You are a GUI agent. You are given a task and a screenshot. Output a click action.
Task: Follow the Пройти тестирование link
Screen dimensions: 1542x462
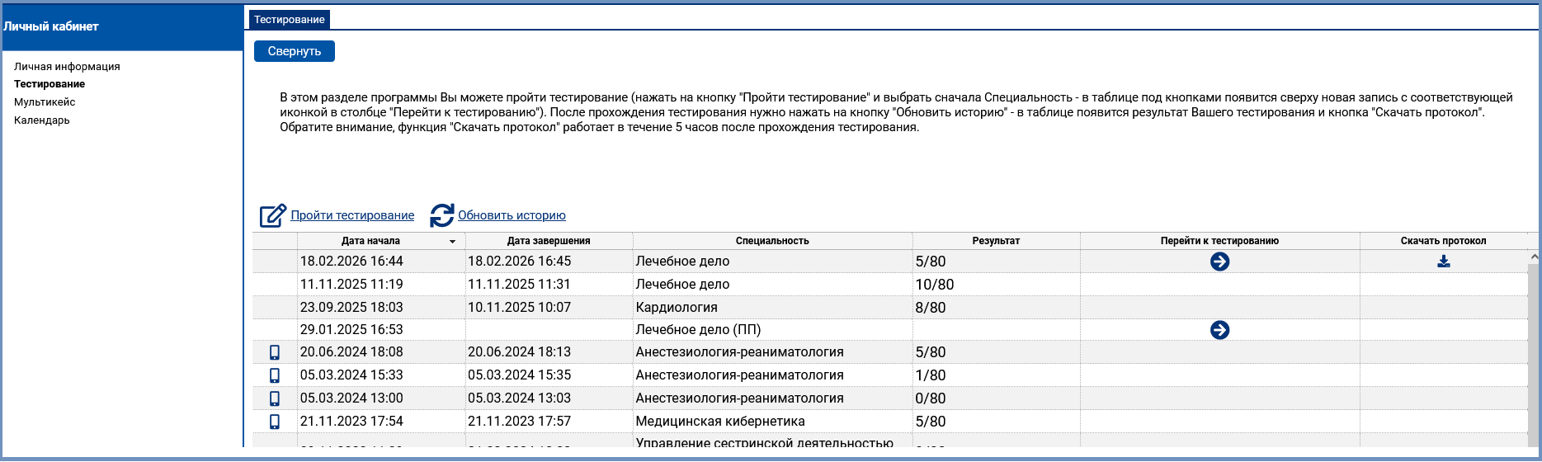tap(352, 215)
